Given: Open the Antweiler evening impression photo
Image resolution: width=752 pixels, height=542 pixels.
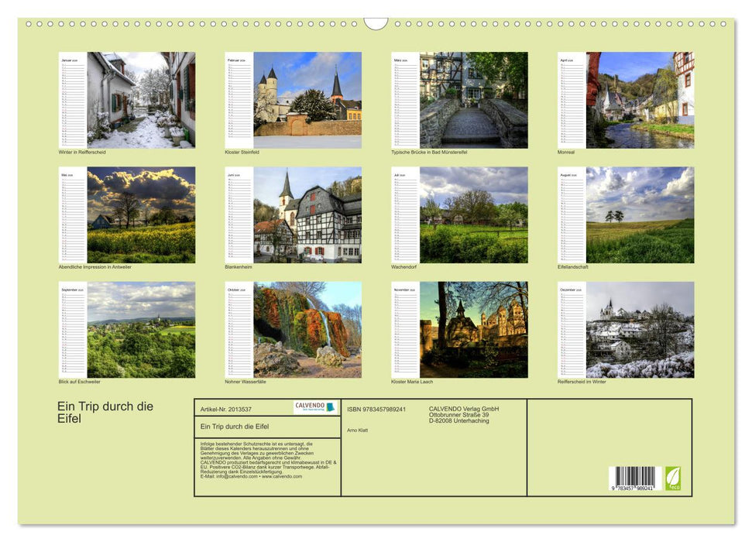Looking at the screenshot, I should 140,215.
